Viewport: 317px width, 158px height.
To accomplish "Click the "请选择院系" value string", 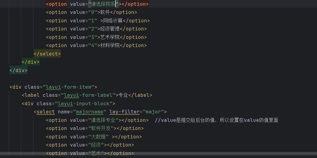I will (x=103, y=4).
